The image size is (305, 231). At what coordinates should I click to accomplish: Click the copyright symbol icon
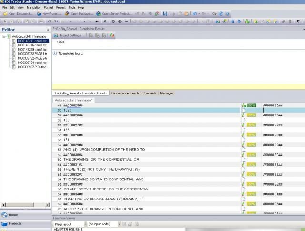point(113,21)
